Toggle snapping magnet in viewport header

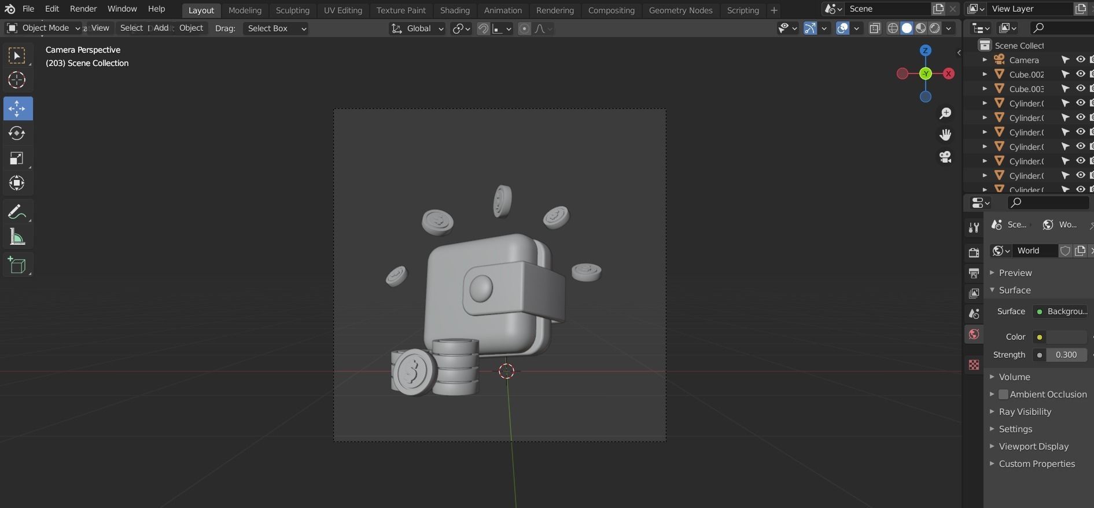point(483,28)
